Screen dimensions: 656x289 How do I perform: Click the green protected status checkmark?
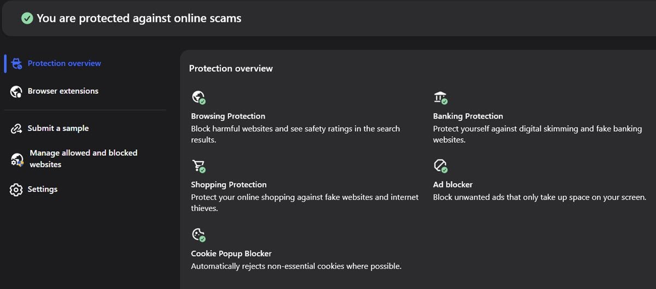click(x=27, y=18)
